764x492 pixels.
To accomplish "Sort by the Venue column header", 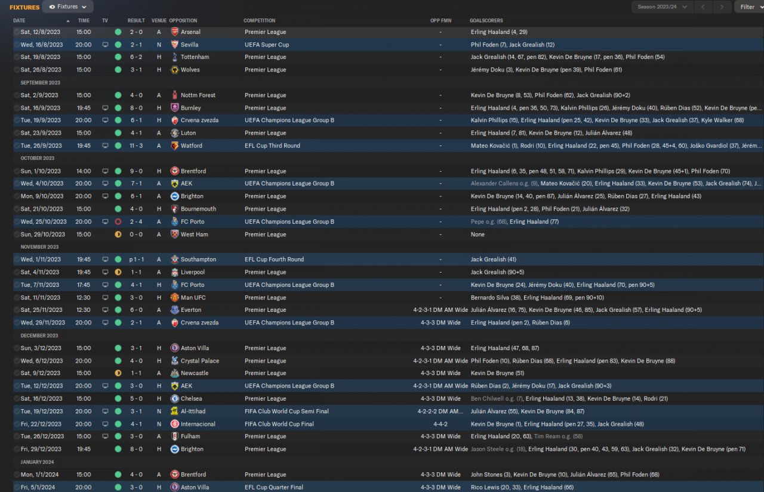I will coord(159,21).
